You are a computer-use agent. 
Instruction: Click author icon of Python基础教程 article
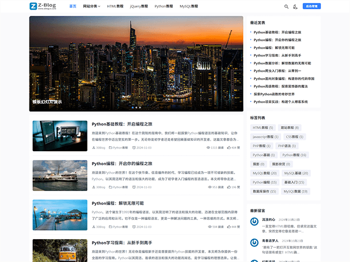(x=94, y=148)
